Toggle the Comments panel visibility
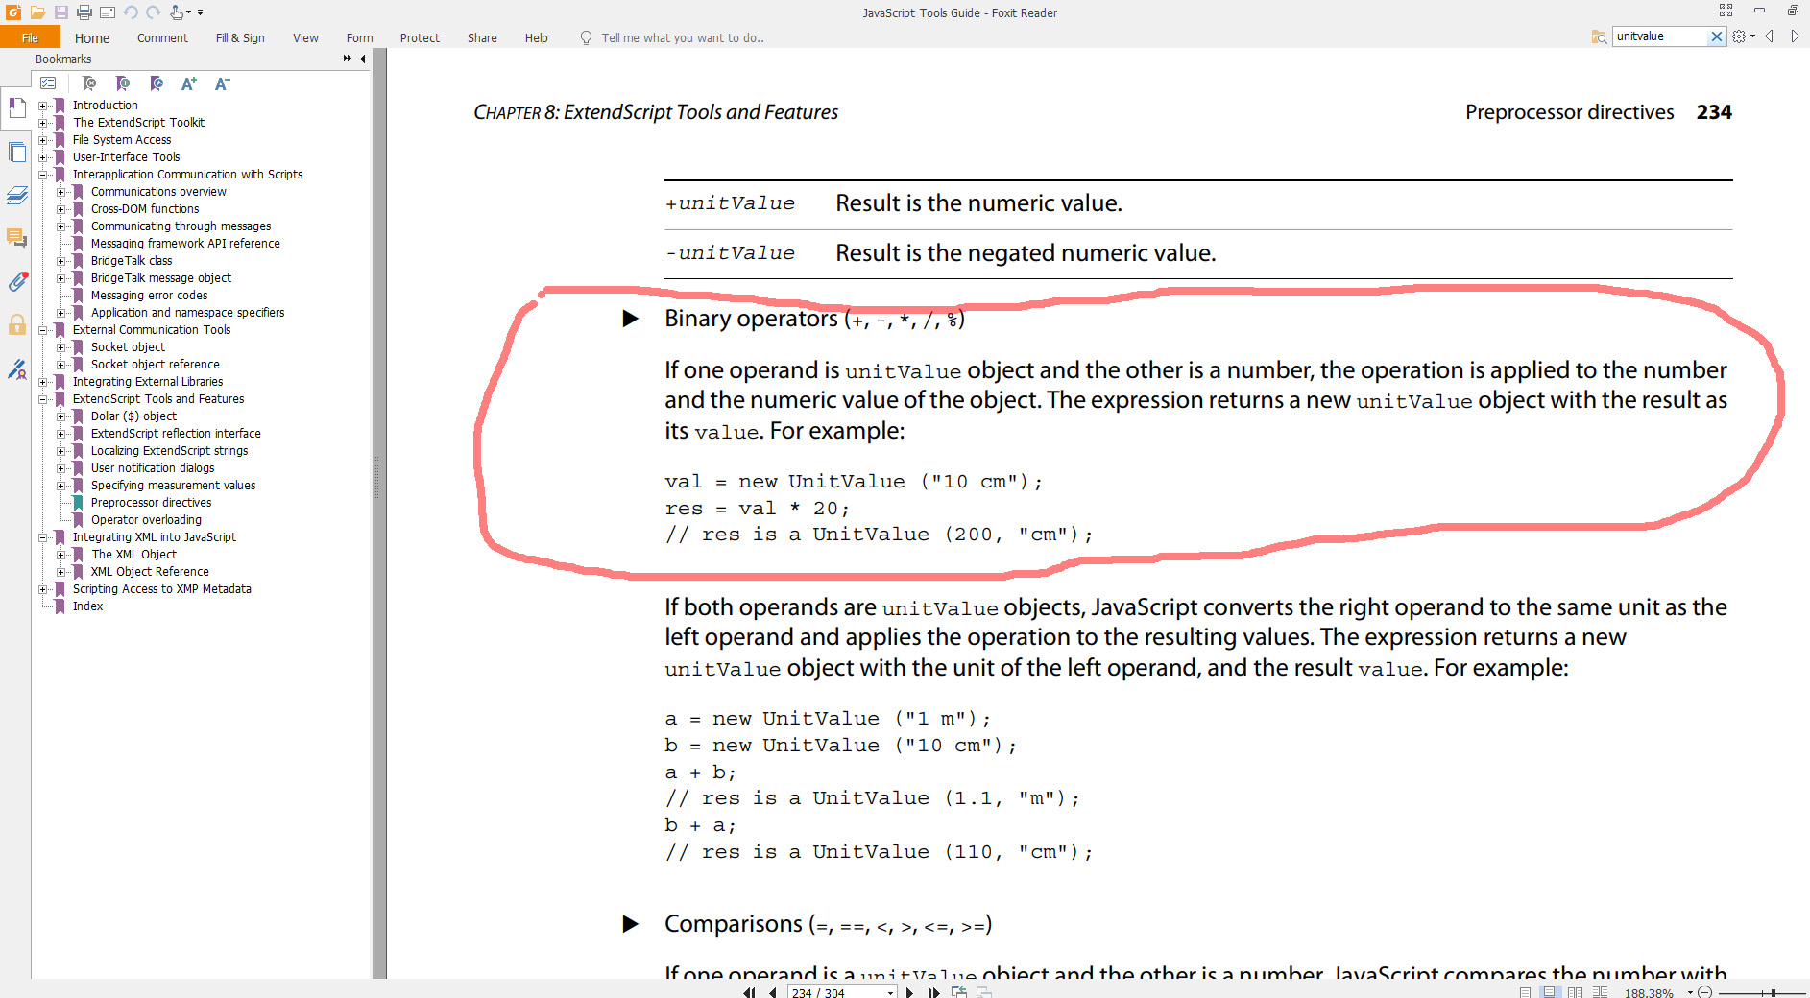This screenshot has width=1810, height=998. [16, 238]
